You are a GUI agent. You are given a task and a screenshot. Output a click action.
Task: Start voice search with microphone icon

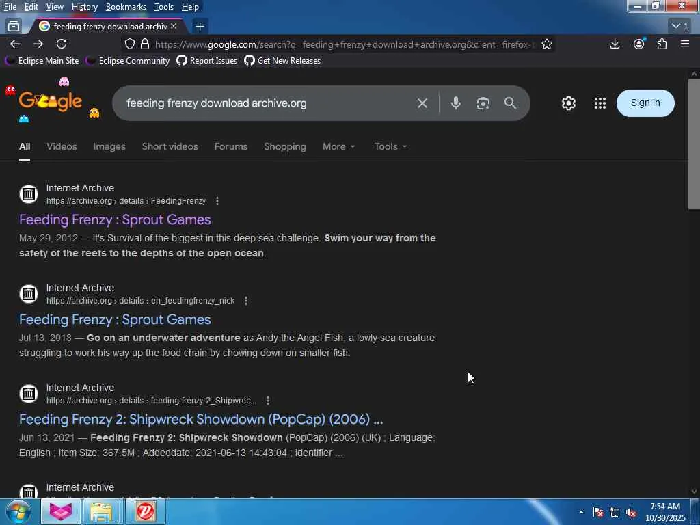click(x=456, y=103)
